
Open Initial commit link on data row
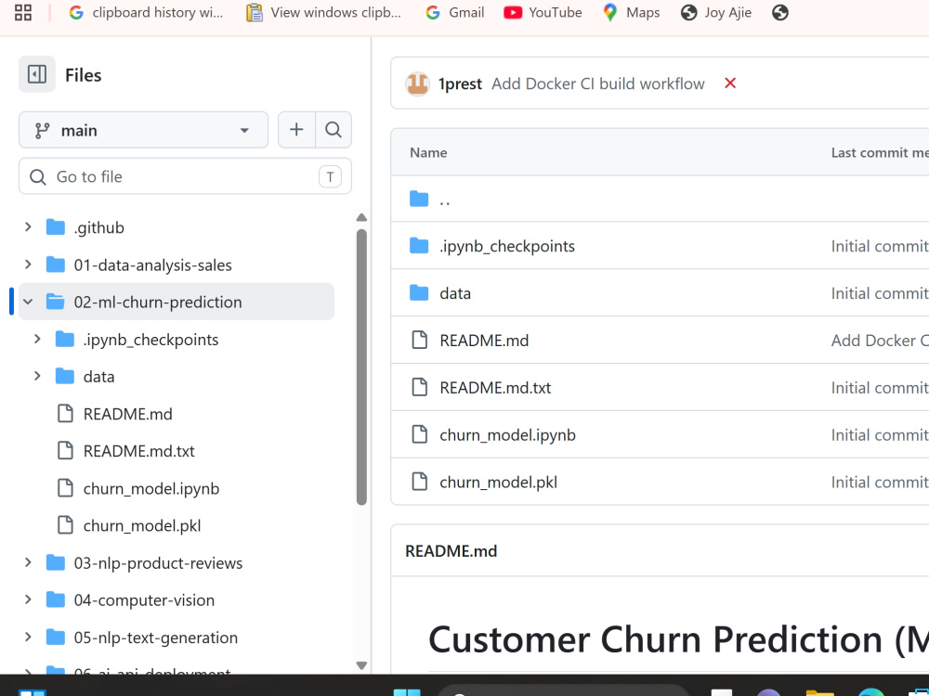tap(880, 293)
